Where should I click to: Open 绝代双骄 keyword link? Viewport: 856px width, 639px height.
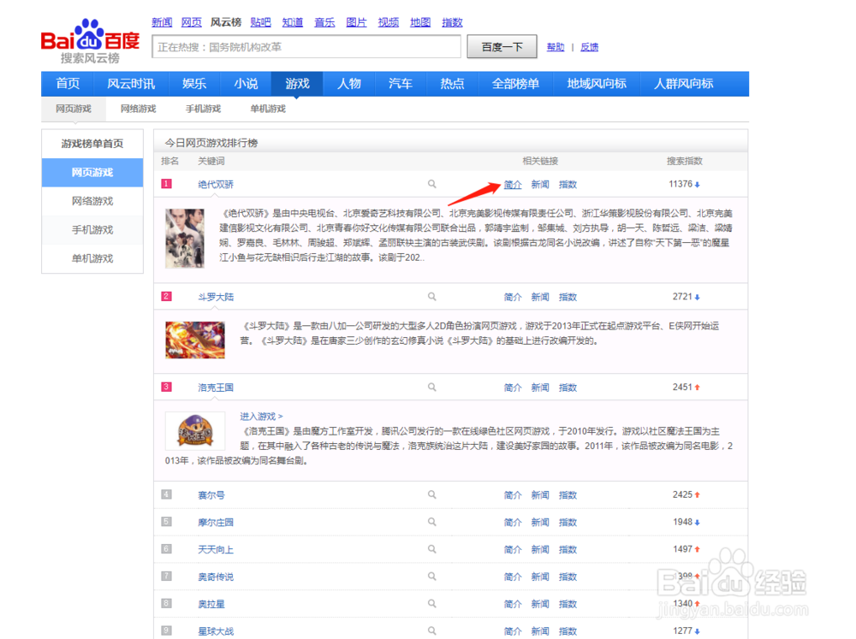(x=216, y=185)
